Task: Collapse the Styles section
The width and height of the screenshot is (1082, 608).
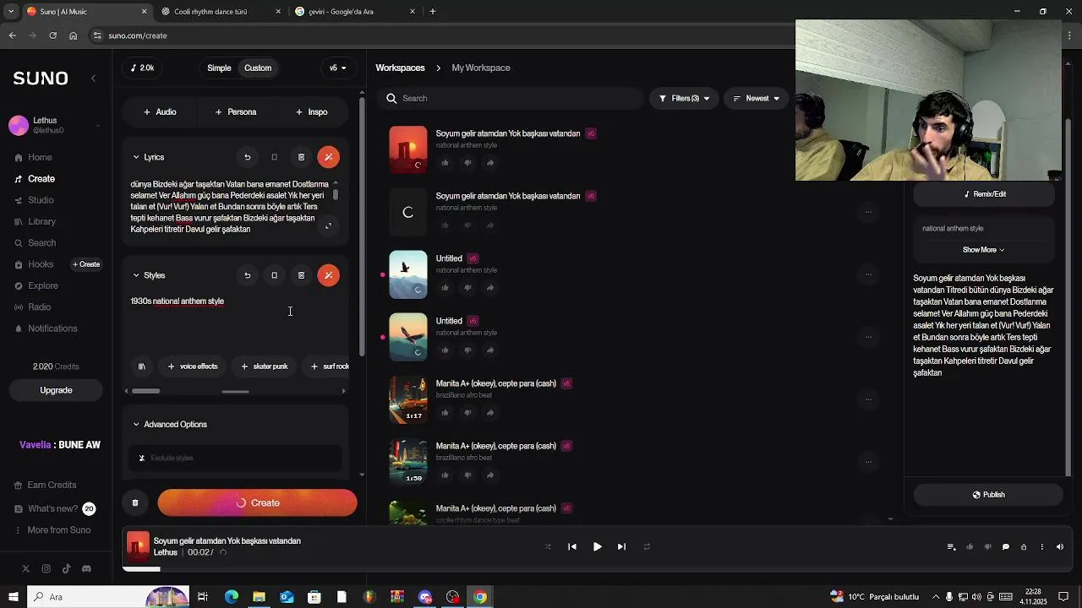Action: coord(136,275)
